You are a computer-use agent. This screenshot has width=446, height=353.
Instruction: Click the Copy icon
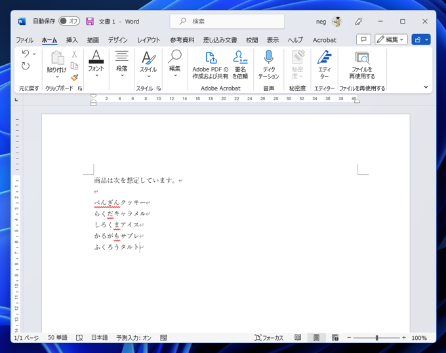click(x=74, y=66)
